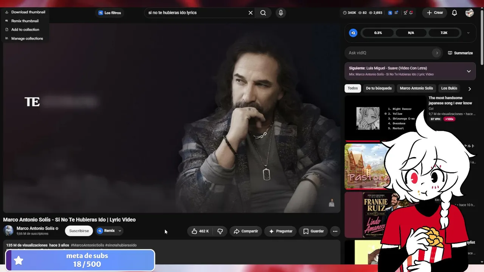Click the Crear button
This screenshot has width=484, height=272.
pos(435,13)
